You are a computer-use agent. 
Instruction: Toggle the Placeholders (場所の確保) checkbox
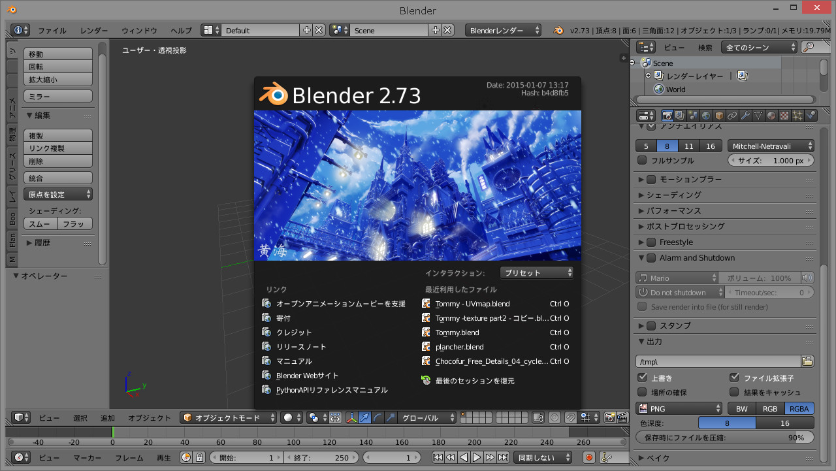[x=642, y=392]
